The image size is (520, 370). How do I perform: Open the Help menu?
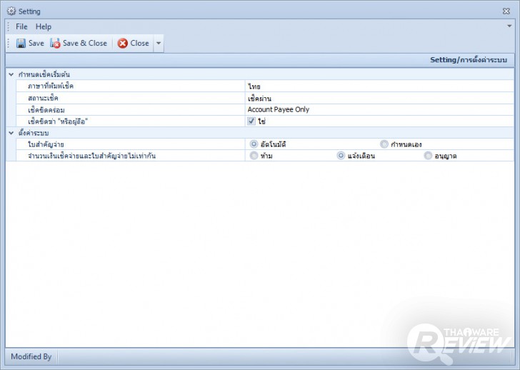44,26
